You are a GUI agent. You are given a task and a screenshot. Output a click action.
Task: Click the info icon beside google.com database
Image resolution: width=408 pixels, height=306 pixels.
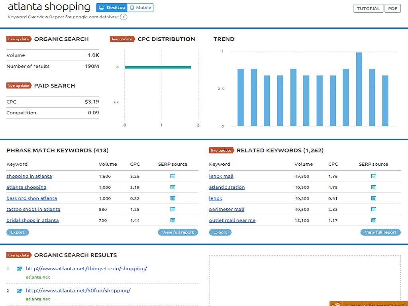(124, 17)
